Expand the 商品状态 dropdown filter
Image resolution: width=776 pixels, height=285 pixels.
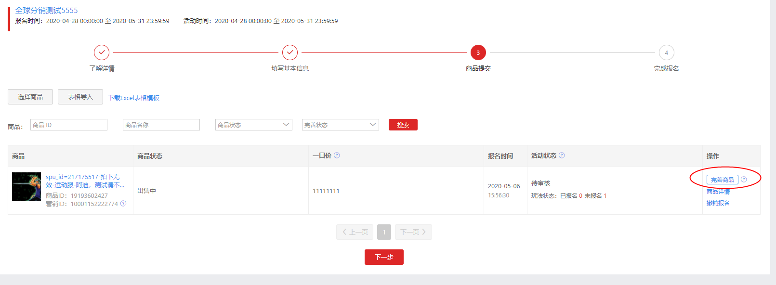click(x=253, y=125)
